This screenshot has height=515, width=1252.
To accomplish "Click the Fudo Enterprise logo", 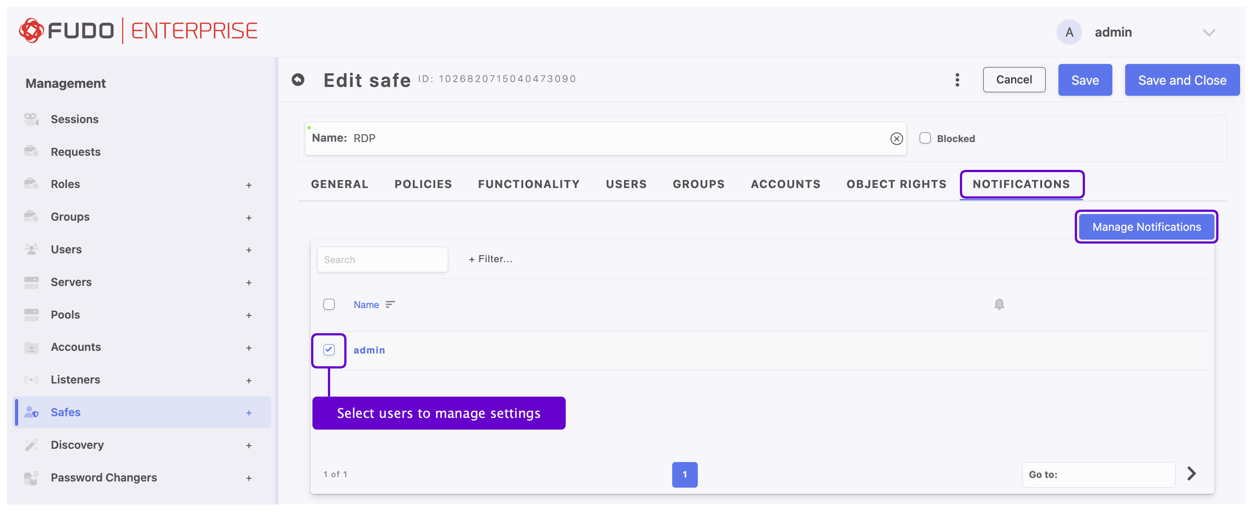I will click(138, 30).
